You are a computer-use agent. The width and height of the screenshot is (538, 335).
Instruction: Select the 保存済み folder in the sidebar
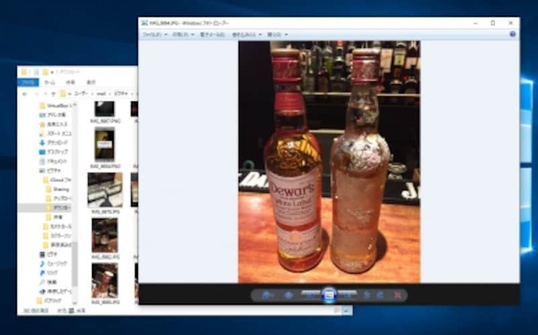[57, 245]
